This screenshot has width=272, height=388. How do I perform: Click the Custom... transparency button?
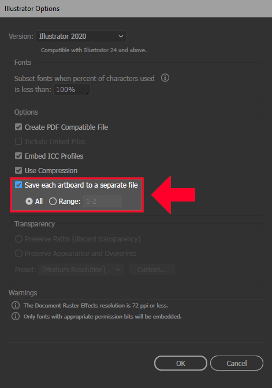(152, 269)
